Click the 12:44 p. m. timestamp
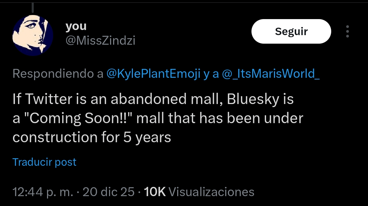Image resolution: width=368 pixels, height=206 pixels. click(43, 192)
